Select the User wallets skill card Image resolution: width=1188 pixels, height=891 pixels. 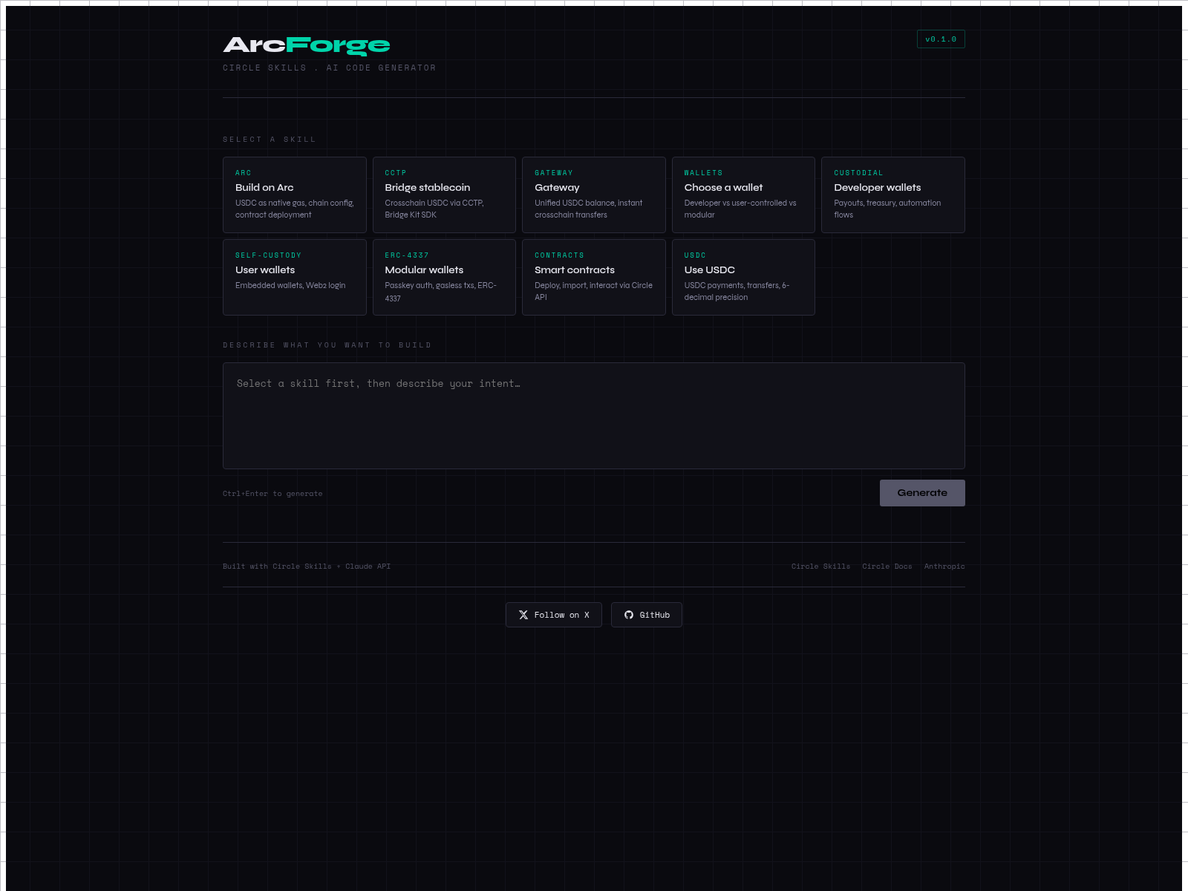[x=295, y=277]
